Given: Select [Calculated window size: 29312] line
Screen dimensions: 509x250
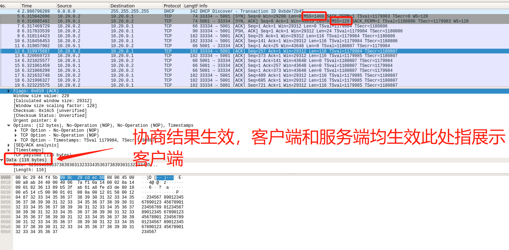Looking at the screenshot, I should 53,101.
